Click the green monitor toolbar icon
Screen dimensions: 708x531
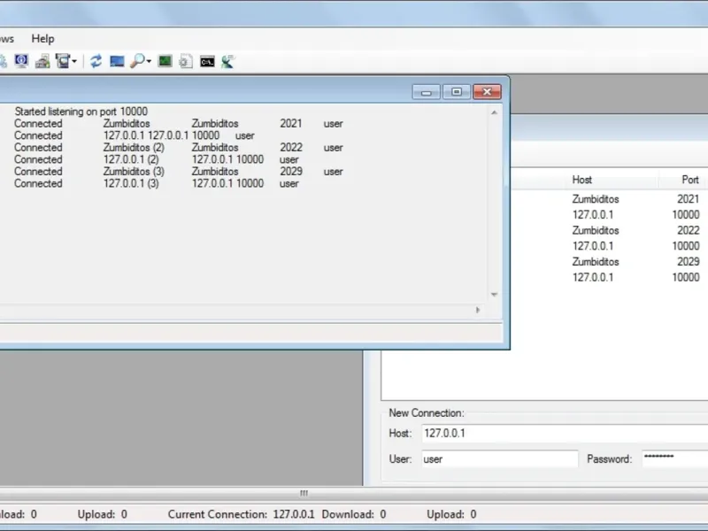pos(165,61)
